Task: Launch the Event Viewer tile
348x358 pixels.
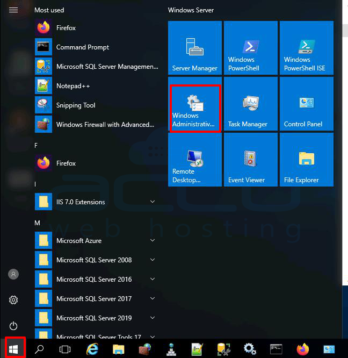Action: [251, 160]
